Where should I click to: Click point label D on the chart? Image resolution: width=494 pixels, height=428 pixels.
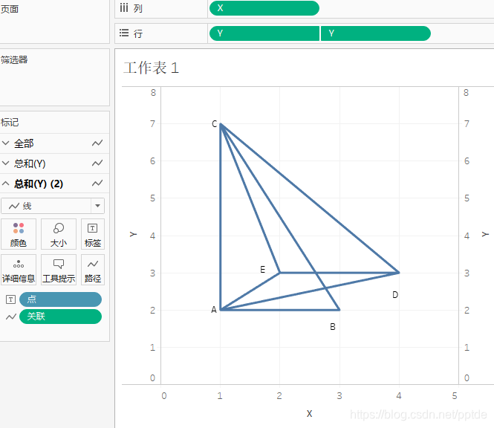(x=395, y=295)
